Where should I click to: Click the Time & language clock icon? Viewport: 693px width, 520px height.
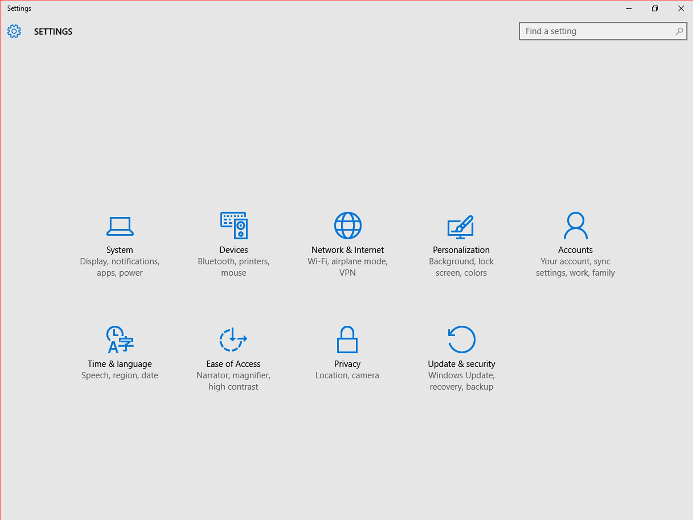[120, 339]
